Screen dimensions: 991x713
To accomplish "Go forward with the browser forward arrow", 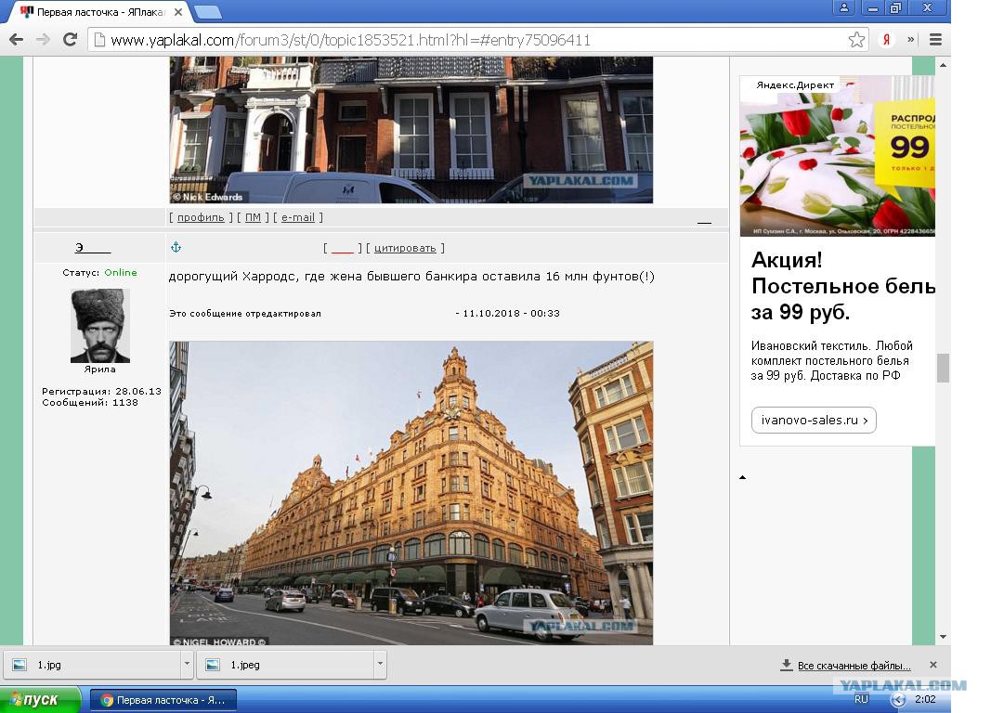I will (x=43, y=40).
